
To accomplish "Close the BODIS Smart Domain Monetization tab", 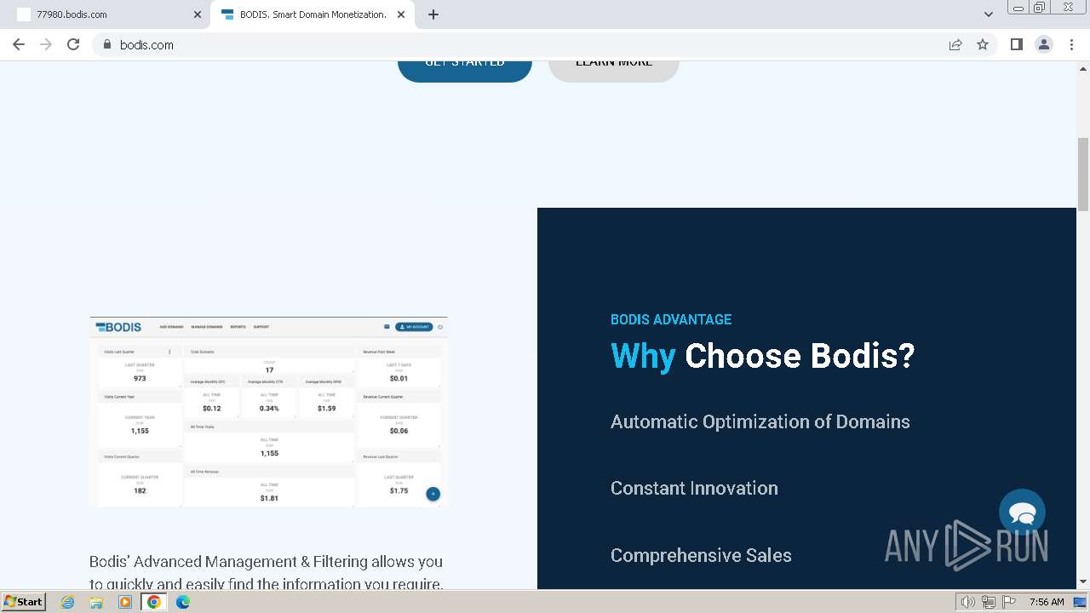I will coord(401,14).
